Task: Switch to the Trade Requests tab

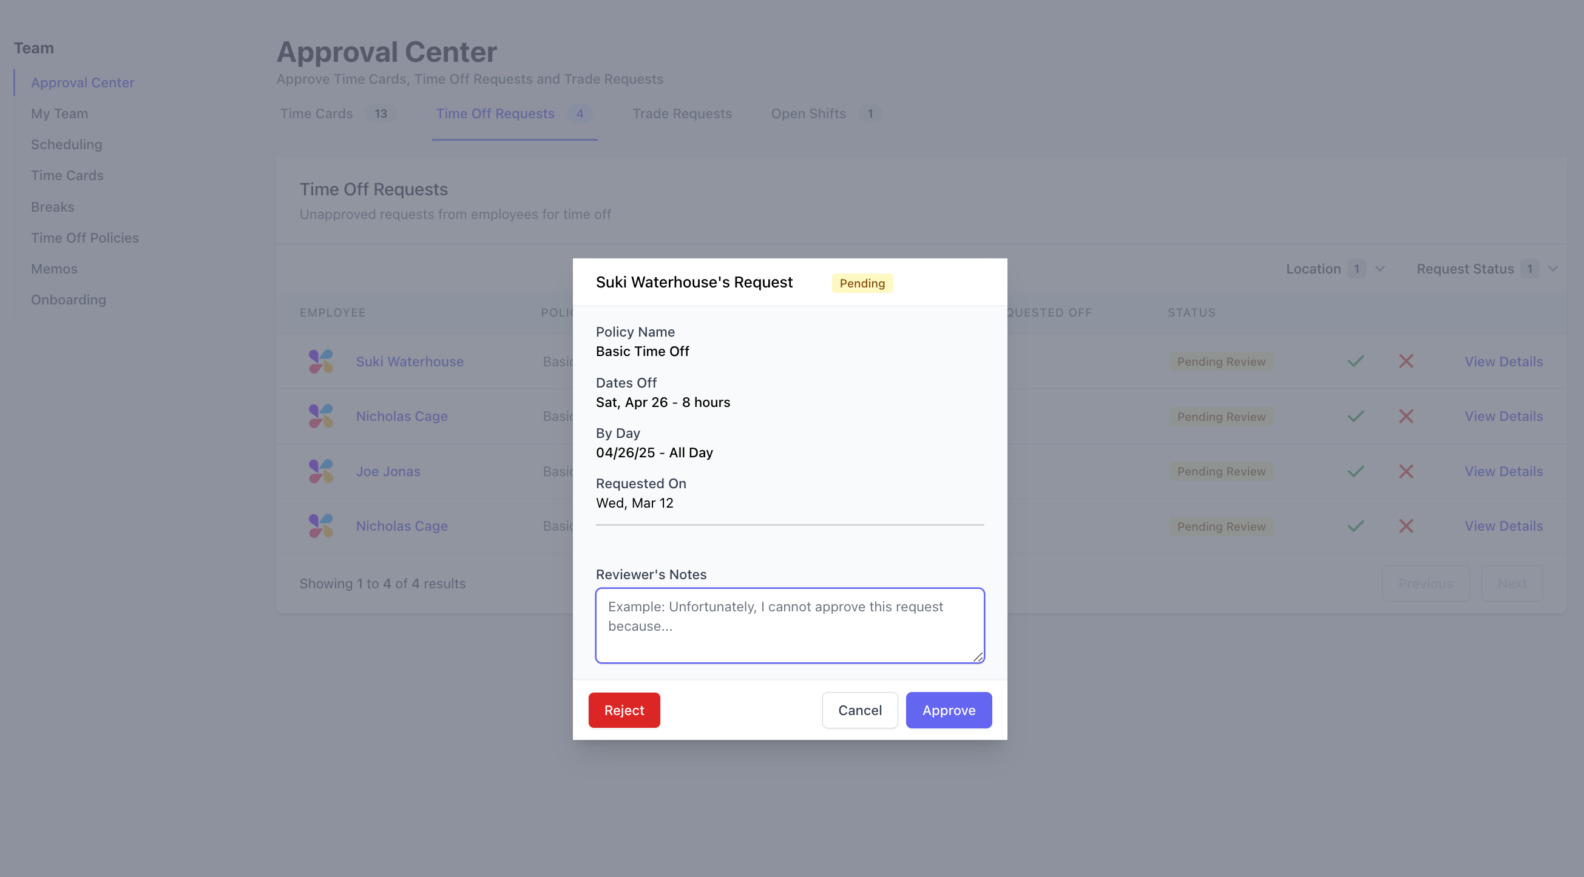Action: point(682,113)
